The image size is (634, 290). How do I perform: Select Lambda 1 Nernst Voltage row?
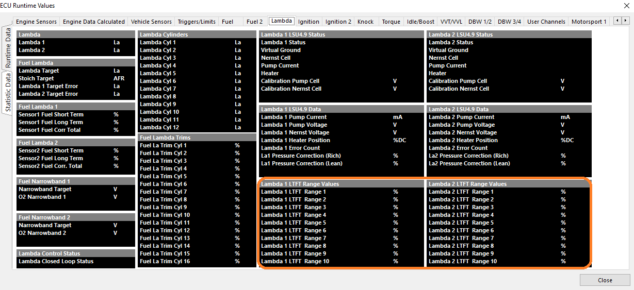[342, 132]
